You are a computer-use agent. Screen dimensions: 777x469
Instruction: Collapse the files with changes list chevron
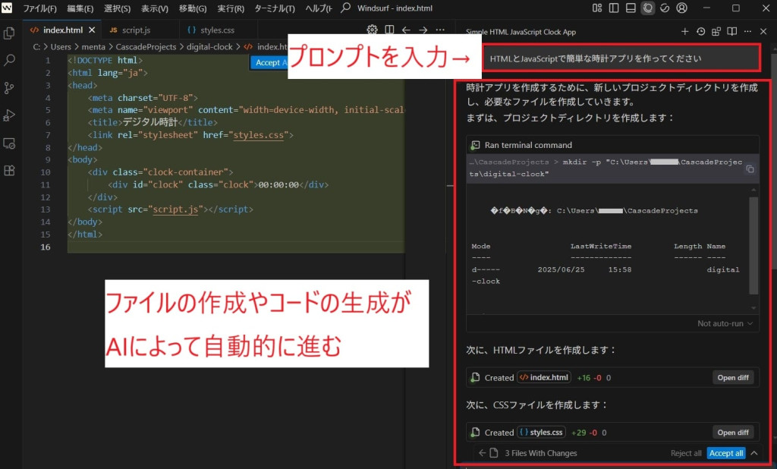(x=754, y=453)
